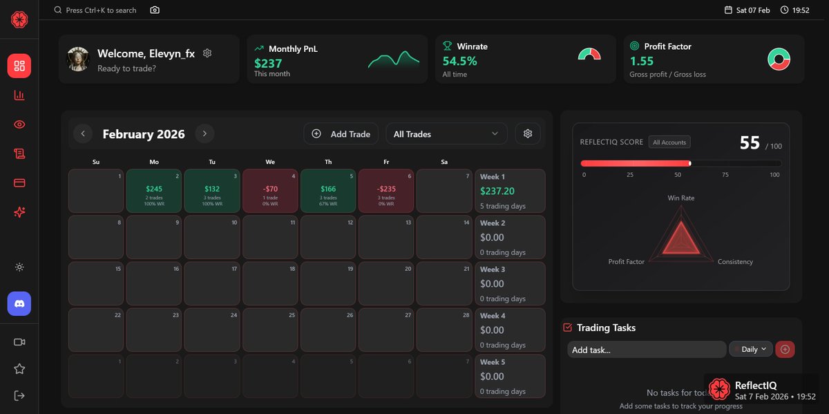Open the Discord button in sidebar
Image resolution: width=829 pixels, height=414 pixels.
coord(19,303)
